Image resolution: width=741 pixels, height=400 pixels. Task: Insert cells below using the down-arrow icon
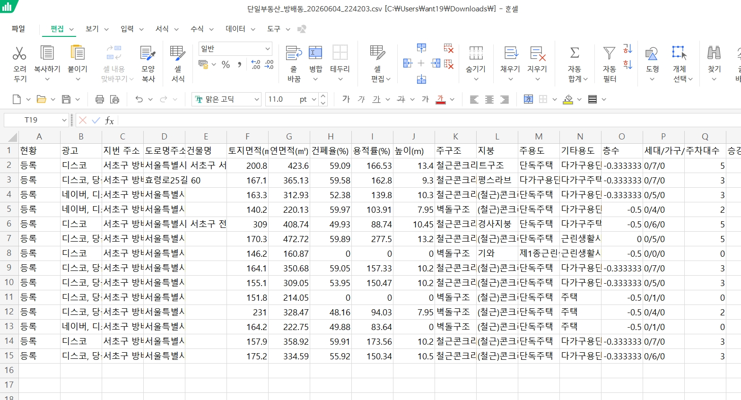421,79
